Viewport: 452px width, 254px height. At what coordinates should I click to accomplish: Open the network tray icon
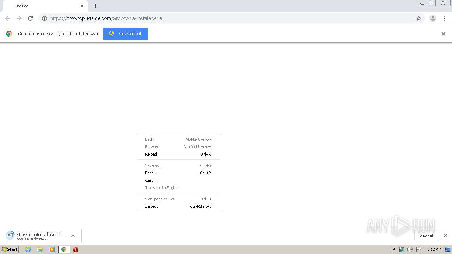coord(402,249)
